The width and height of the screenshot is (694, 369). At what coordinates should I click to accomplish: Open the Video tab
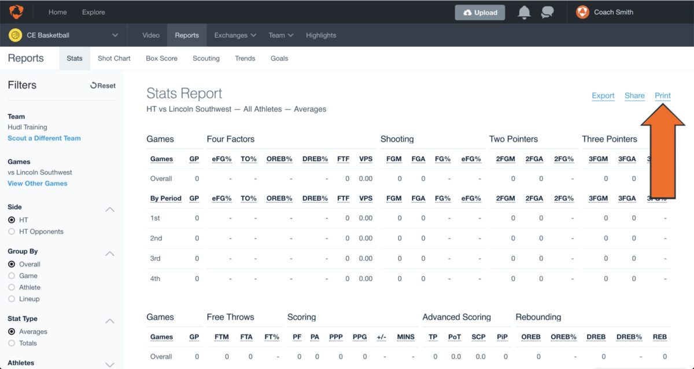tap(151, 35)
